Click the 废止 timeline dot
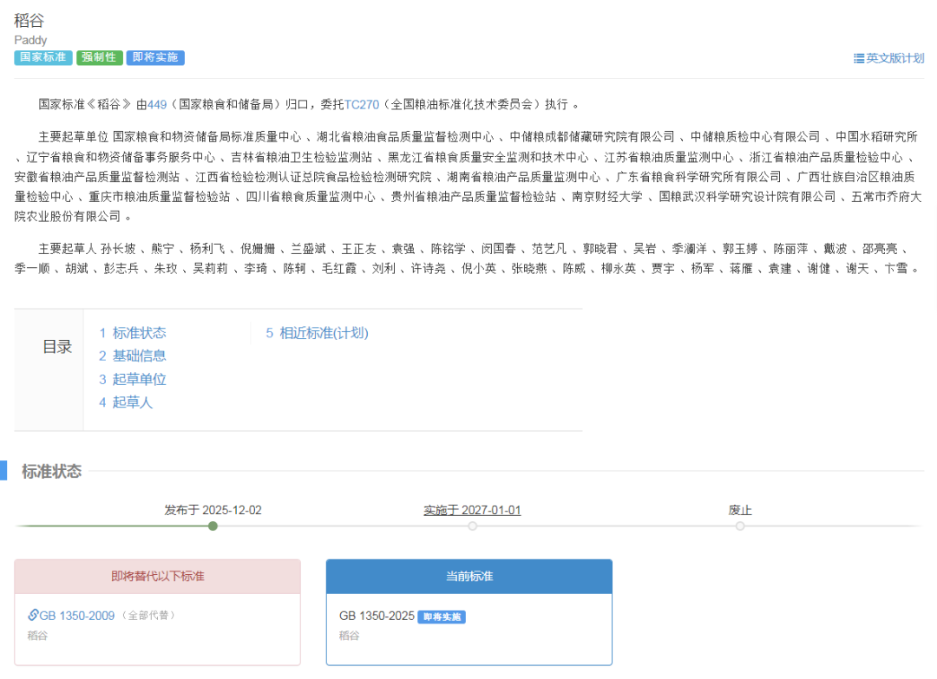937x679 pixels. [740, 526]
